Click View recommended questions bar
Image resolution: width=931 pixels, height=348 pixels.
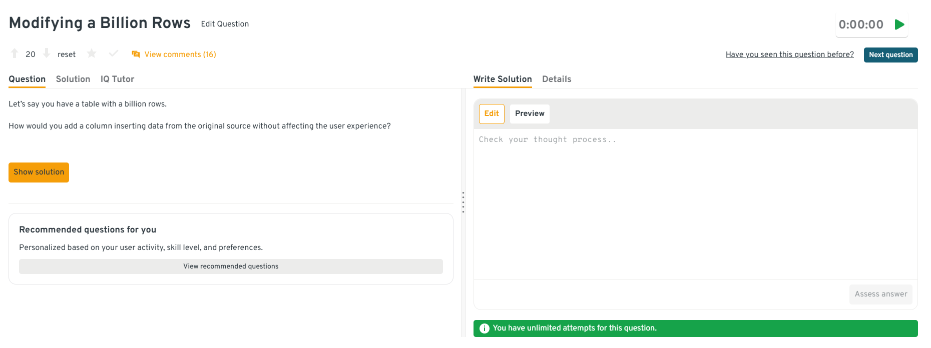tap(231, 266)
